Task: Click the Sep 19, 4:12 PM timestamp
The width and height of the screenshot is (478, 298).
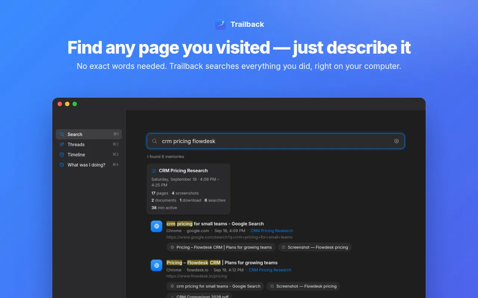Action: point(229,270)
